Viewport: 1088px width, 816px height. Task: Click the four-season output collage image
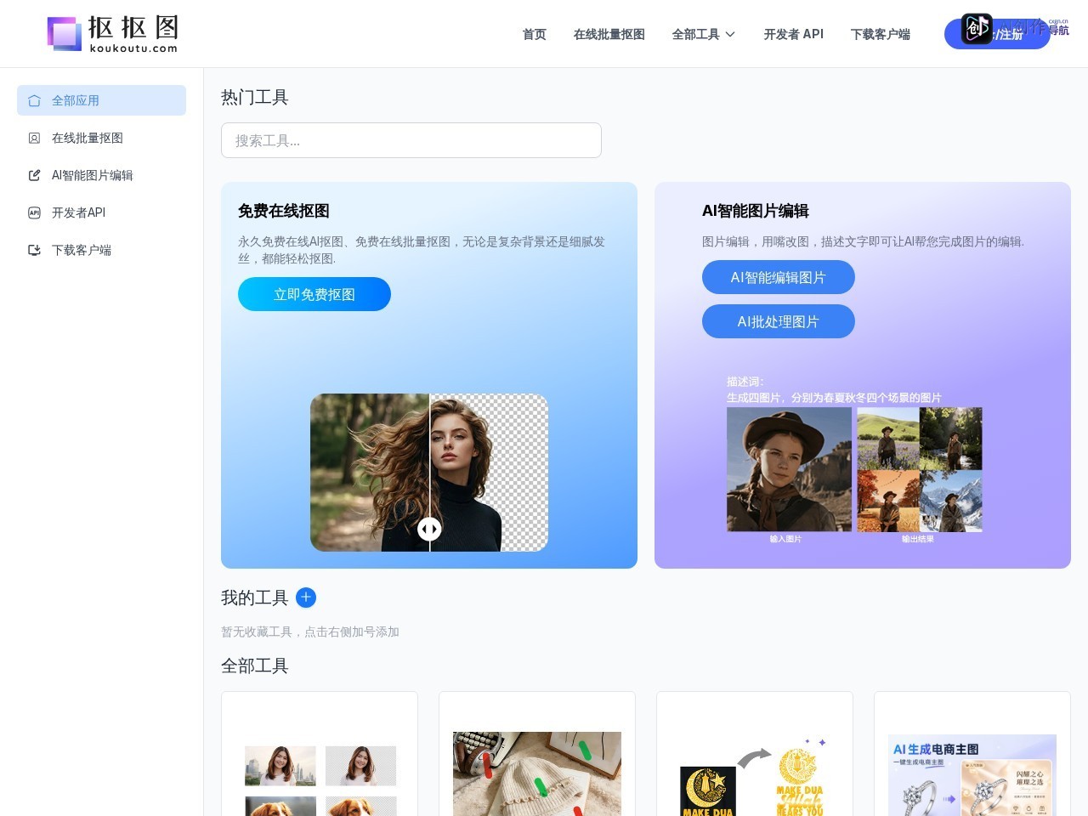point(920,469)
